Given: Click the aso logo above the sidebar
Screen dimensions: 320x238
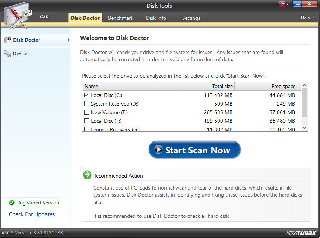Looking at the screenshot, I should (44, 16).
